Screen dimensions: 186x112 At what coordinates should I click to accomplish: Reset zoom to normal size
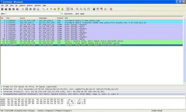pyautogui.click(x=85, y=9)
